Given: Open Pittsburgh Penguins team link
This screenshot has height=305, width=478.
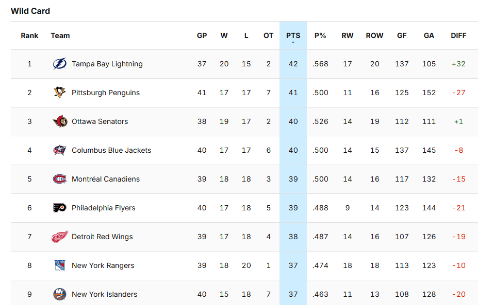Looking at the screenshot, I should [x=106, y=93].
